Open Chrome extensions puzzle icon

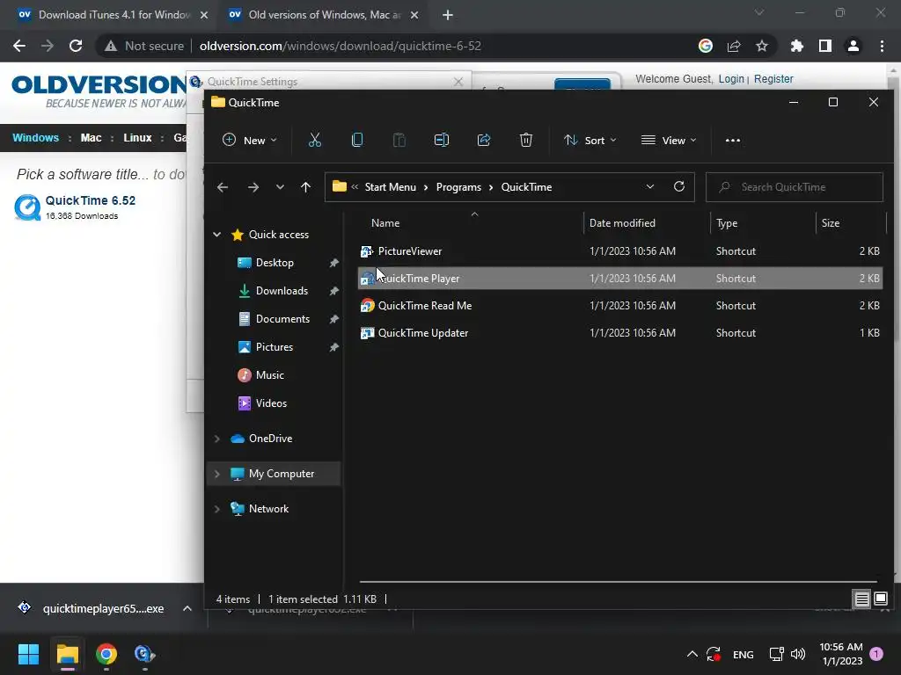(796, 46)
